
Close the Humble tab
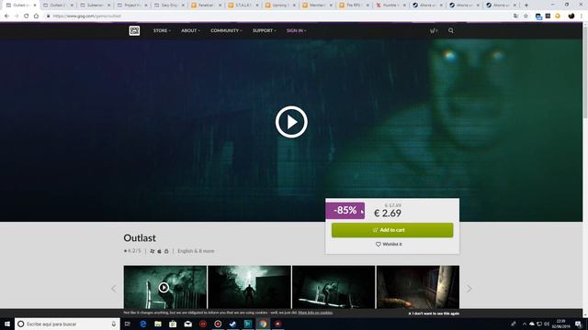404,5
